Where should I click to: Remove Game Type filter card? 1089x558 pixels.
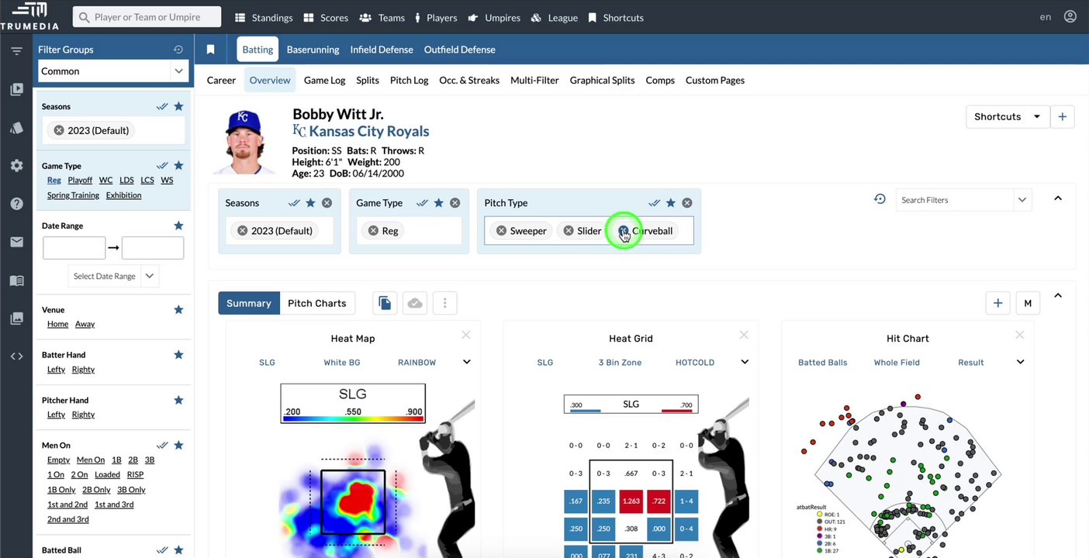point(455,203)
